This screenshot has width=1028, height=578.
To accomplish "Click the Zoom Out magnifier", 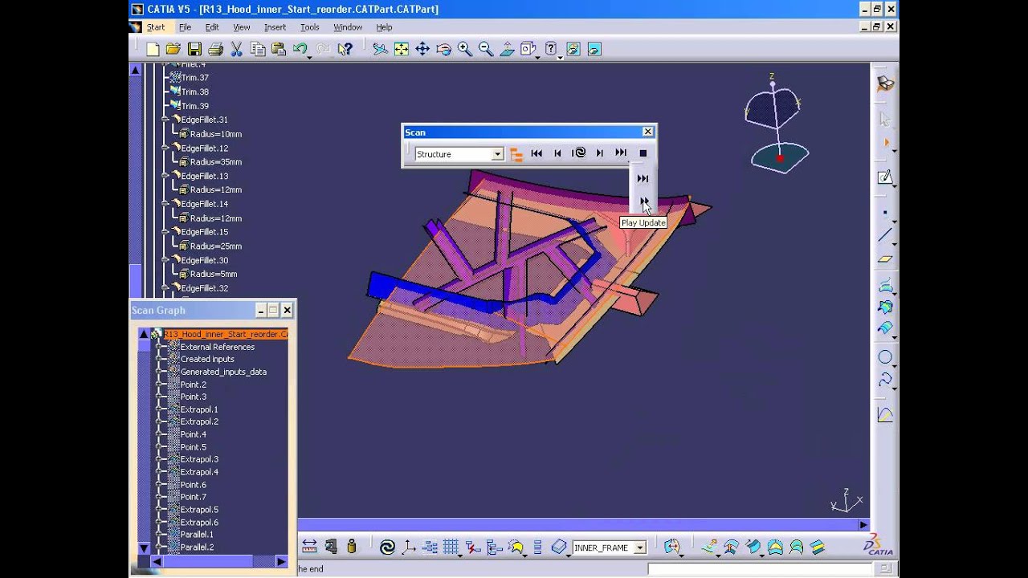I will click(x=485, y=49).
